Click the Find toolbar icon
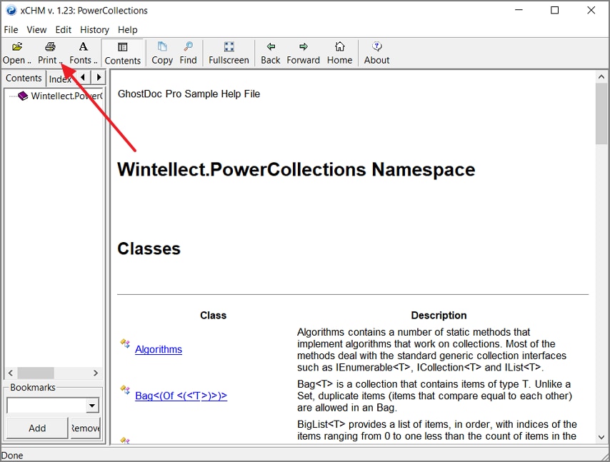 (189, 47)
